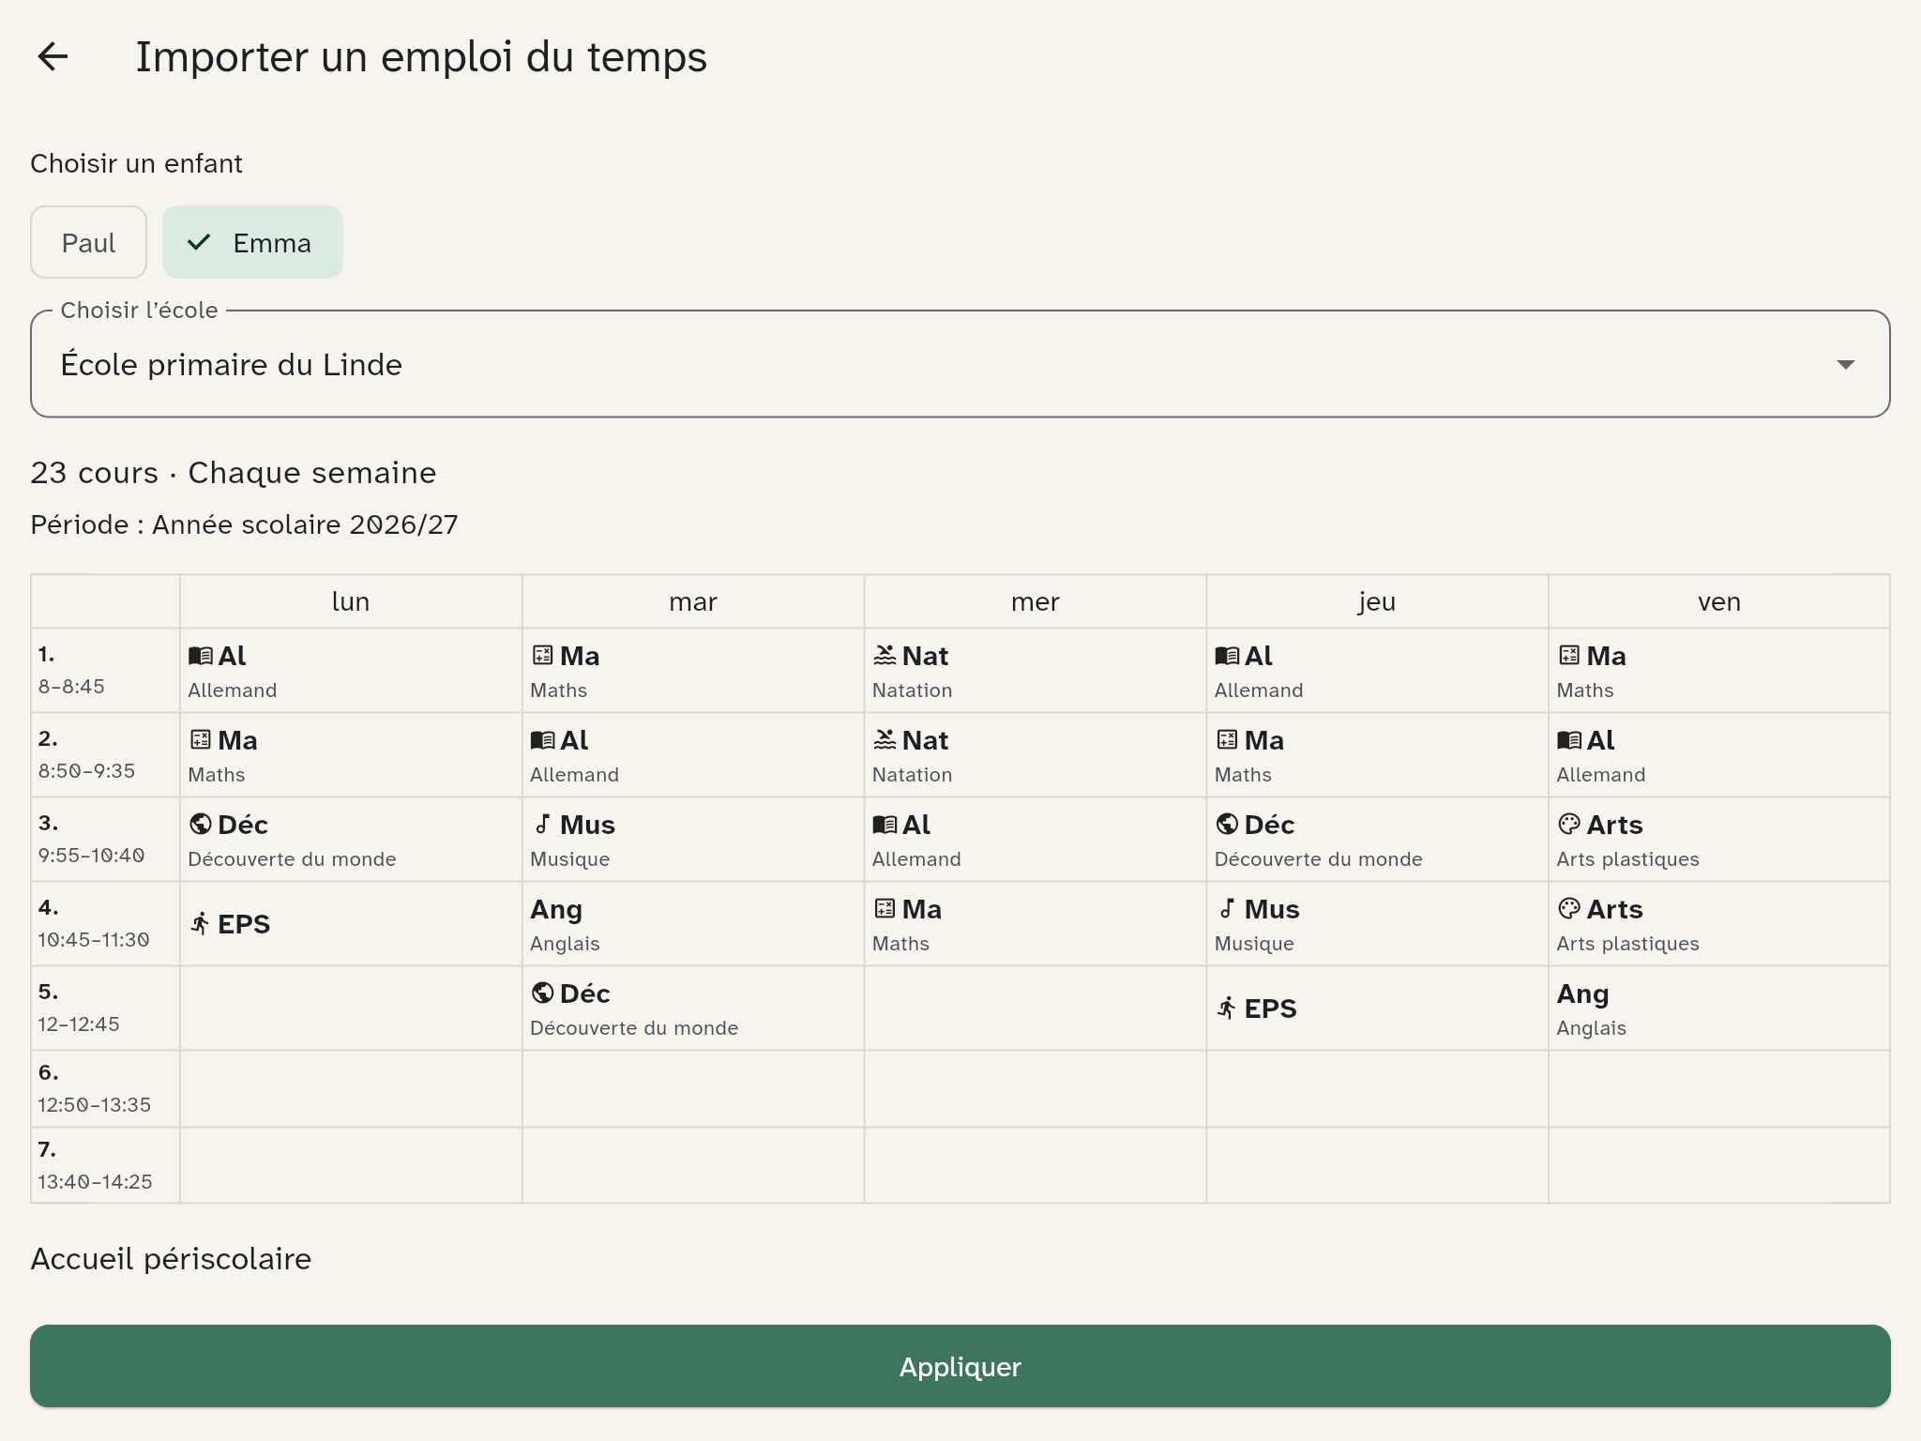Open the Choisir l'école dropdown
1921x1441 pixels.
(x=960, y=364)
